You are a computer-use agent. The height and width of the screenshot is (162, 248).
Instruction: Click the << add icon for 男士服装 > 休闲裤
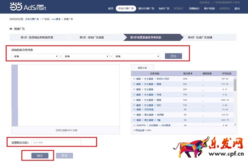[x=134, y=115]
